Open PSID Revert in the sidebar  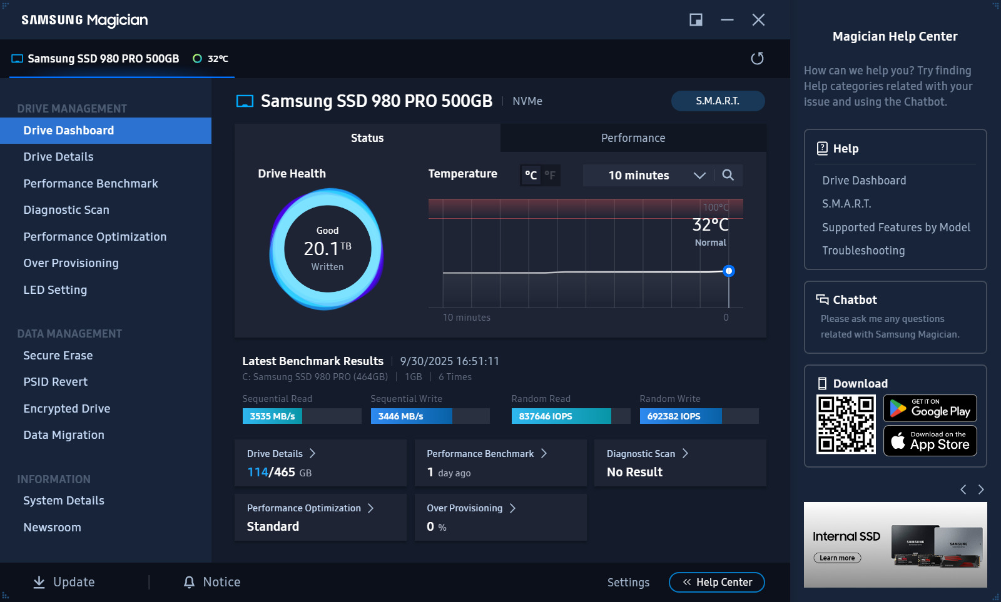106,382
